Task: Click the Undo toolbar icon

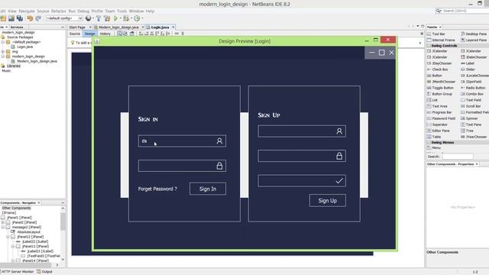Action: click(30, 18)
